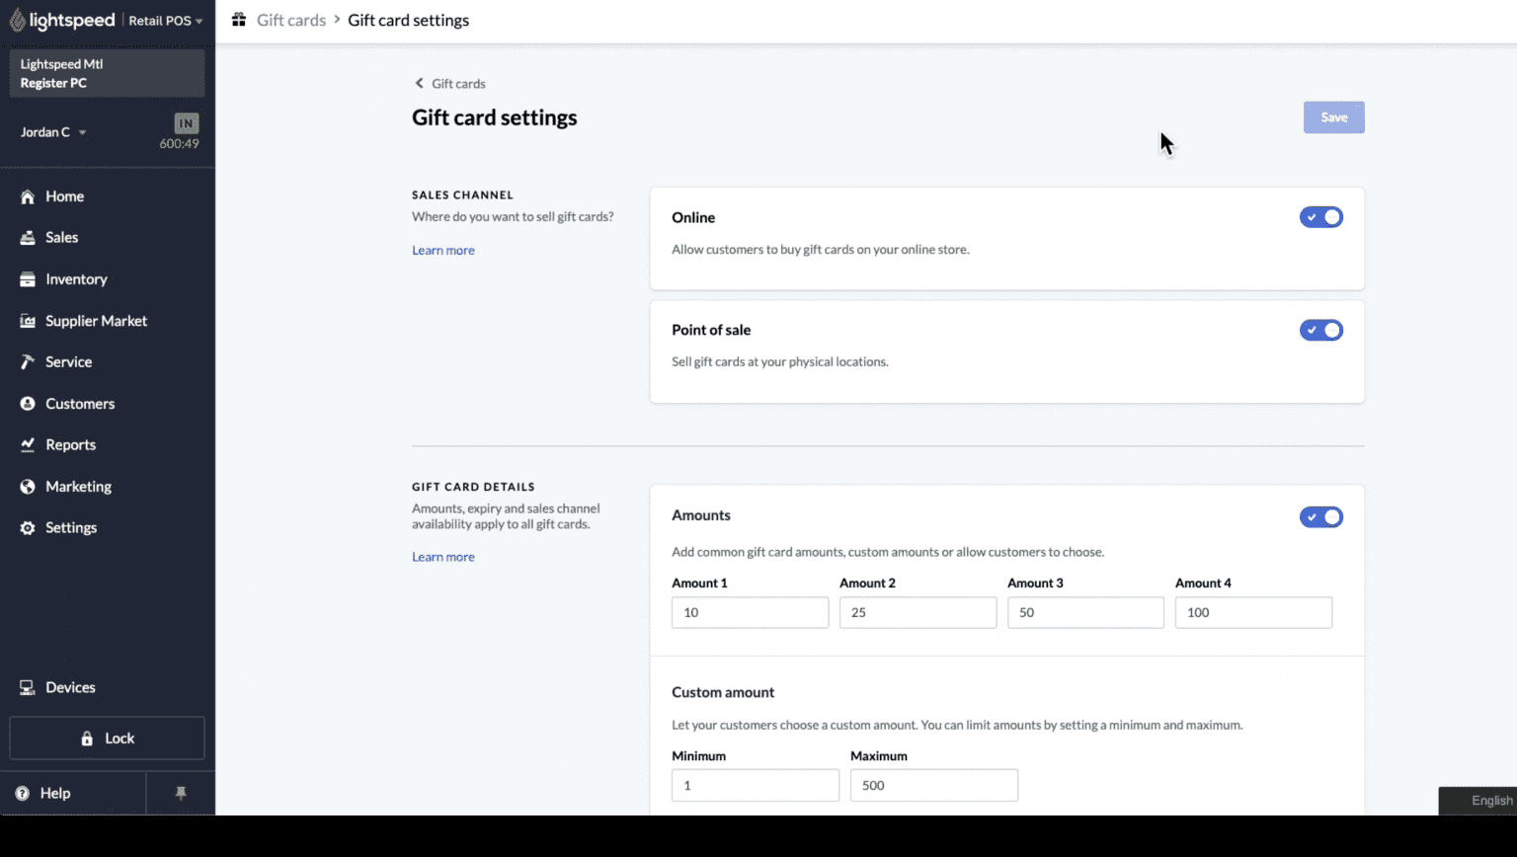Open Learn more under Sales Channel

tap(443, 251)
